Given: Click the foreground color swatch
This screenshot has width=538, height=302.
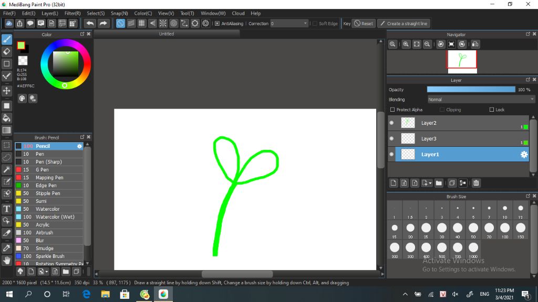Looking at the screenshot, I should click(x=21, y=45).
